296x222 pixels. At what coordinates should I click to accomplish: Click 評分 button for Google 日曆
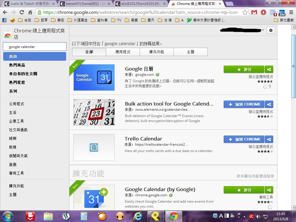[244, 69]
